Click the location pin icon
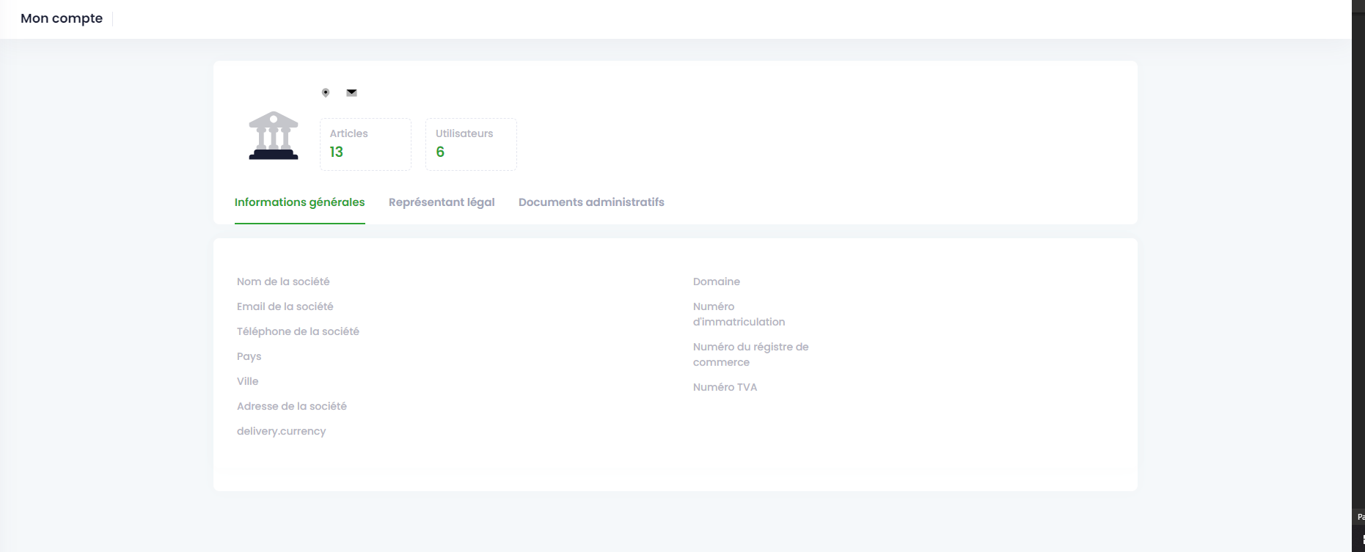The width and height of the screenshot is (1365, 552). [326, 92]
